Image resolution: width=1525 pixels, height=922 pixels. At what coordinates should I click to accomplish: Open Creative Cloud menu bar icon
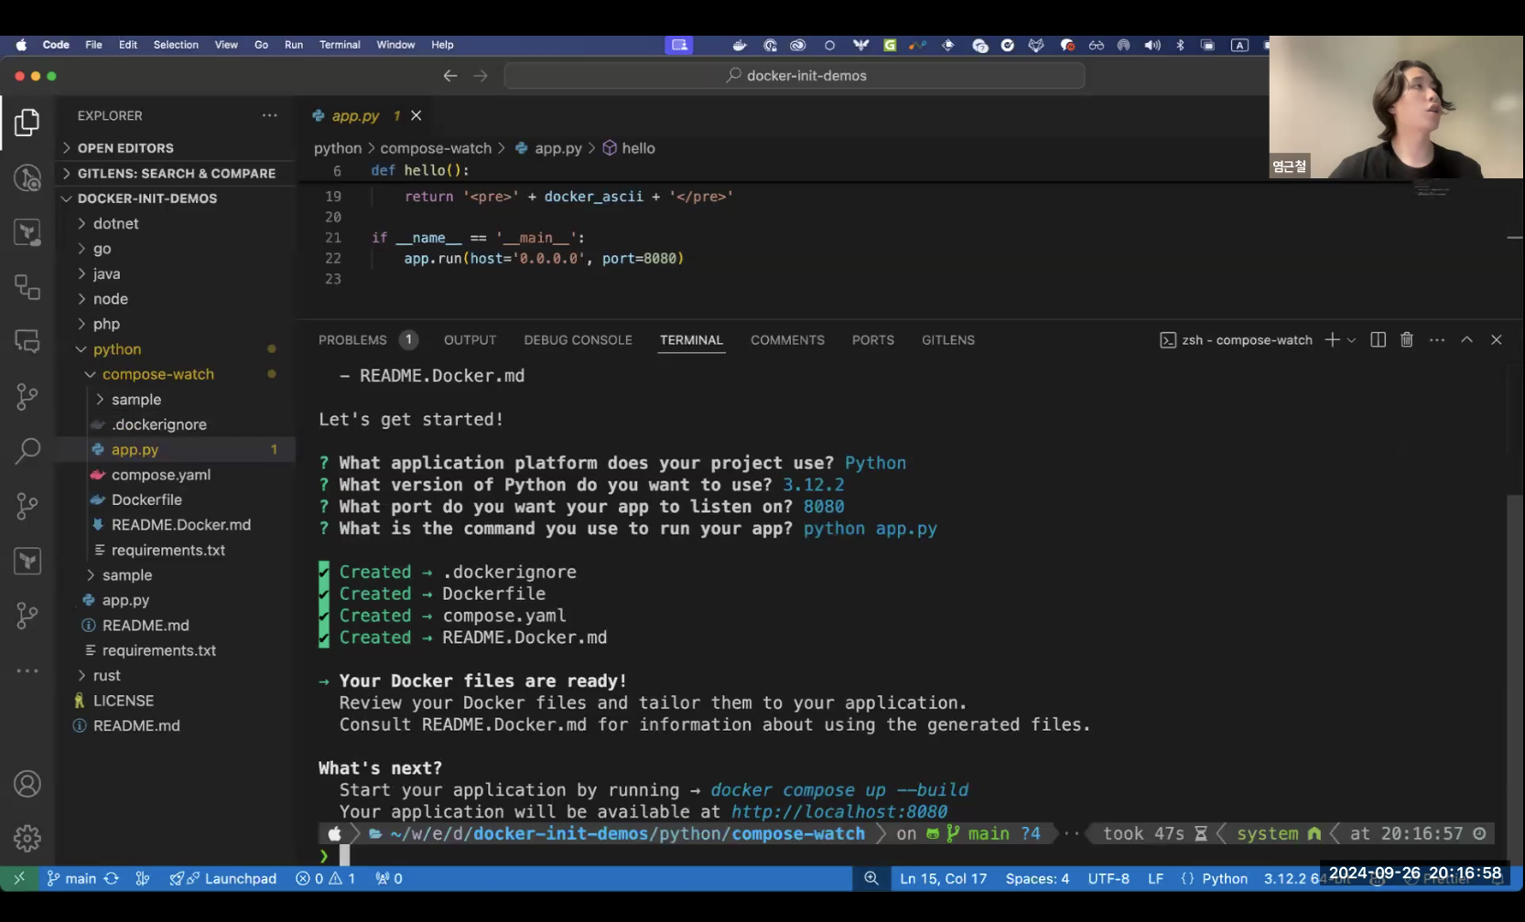[798, 45]
